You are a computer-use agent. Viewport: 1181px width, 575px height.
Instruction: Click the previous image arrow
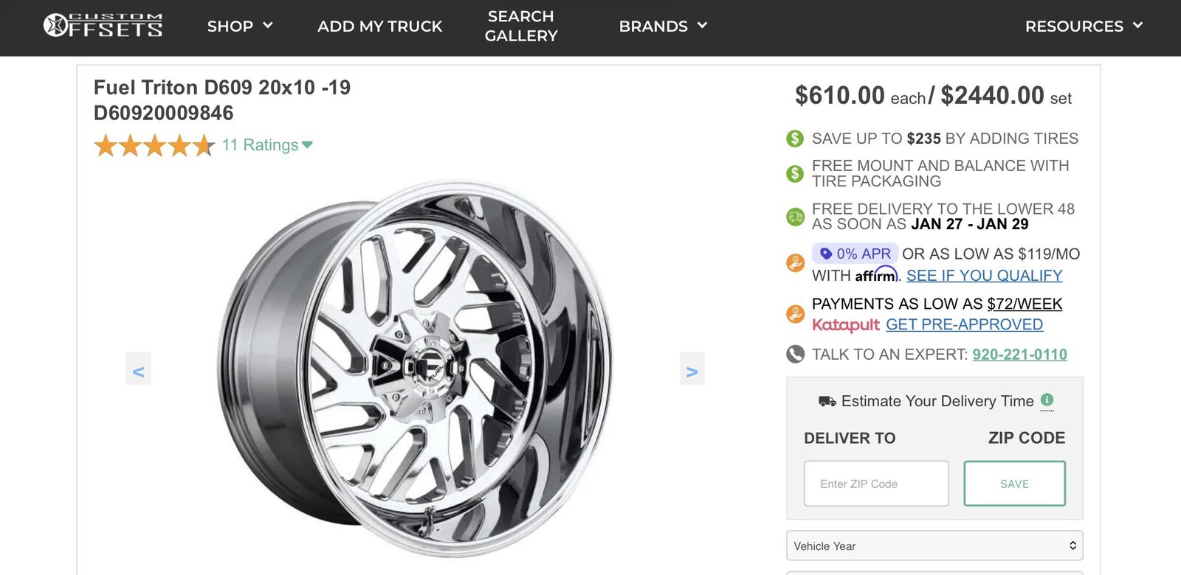pos(138,369)
